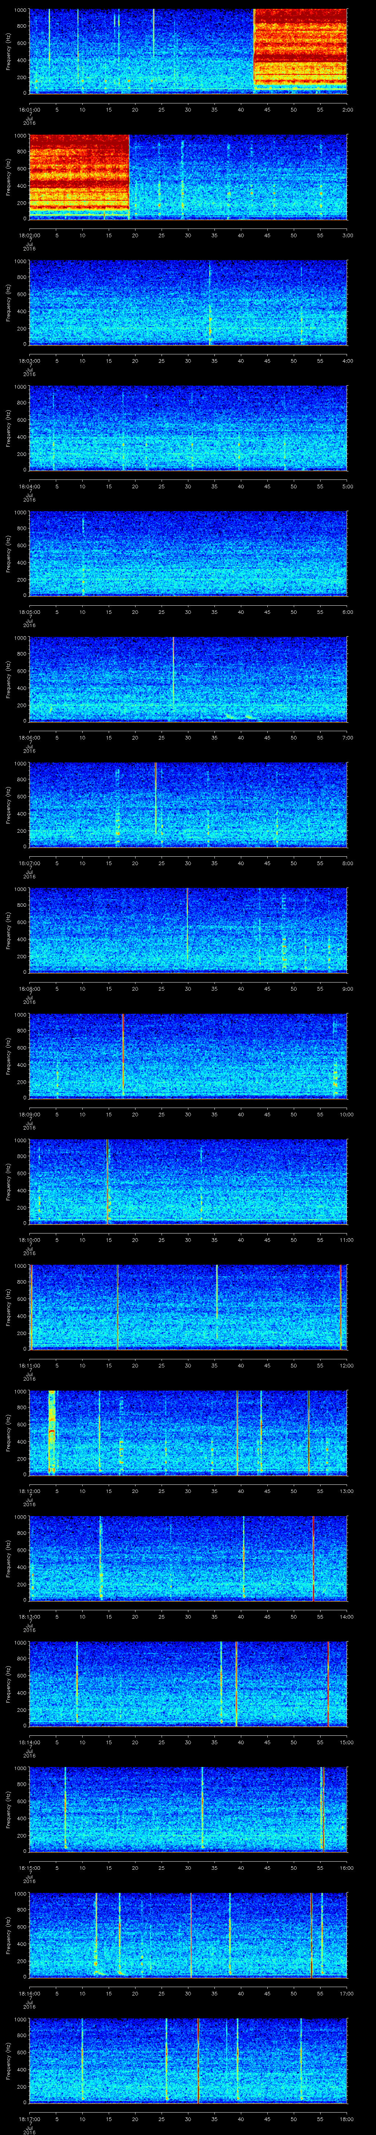Open the spectrogram panel starting at 18:15:00
The height and width of the screenshot is (2135, 376).
coord(188,1809)
